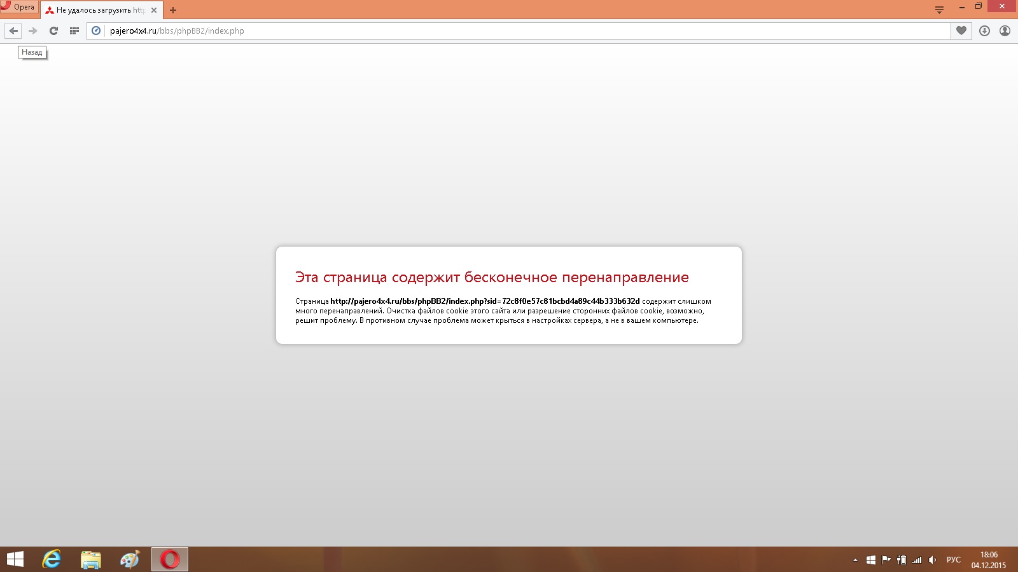
Task: Expand the tab menu dropdown in title bar
Action: (x=939, y=10)
